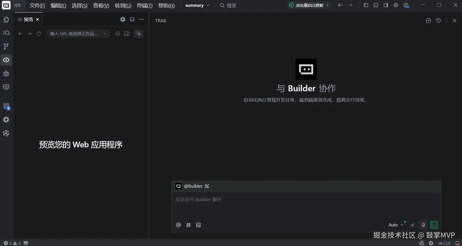Reload the preview page
Screen dimensions: 462x246
click(39, 34)
